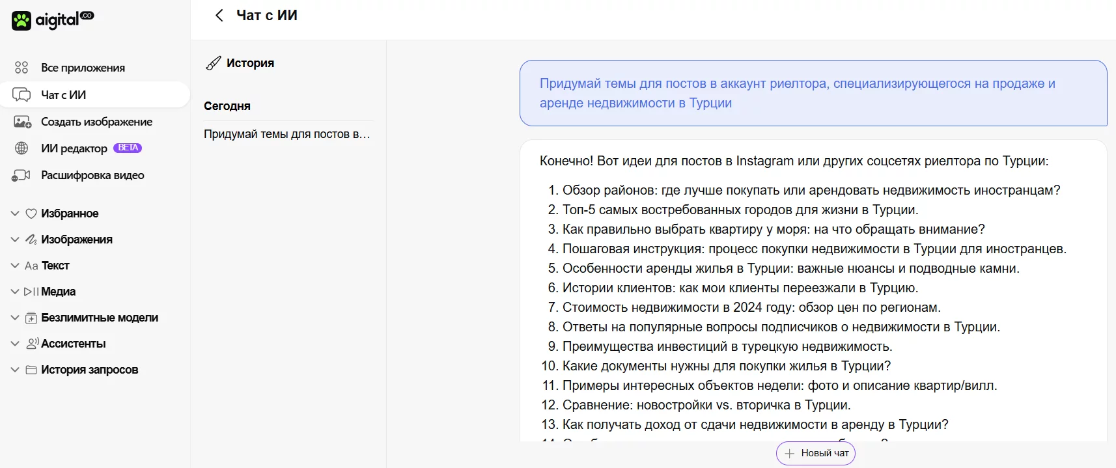
Task: Click the aigital paw logo icon
Action: (x=21, y=21)
